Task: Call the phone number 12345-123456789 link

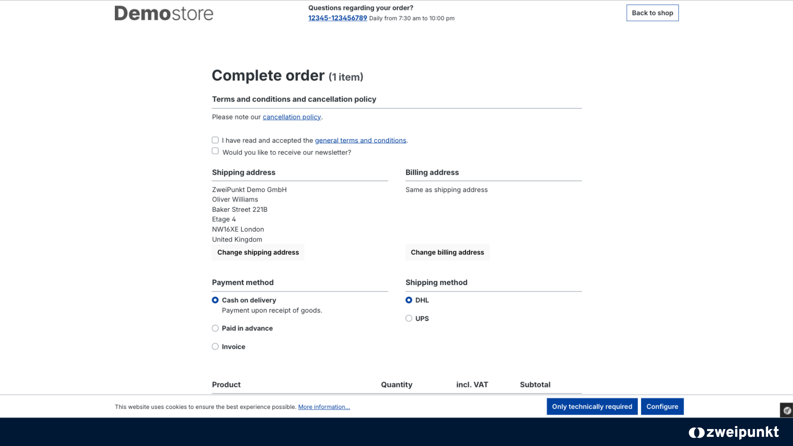Action: tap(337, 18)
